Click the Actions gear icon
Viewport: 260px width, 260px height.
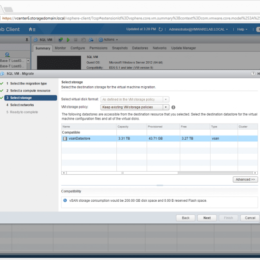[100, 40]
